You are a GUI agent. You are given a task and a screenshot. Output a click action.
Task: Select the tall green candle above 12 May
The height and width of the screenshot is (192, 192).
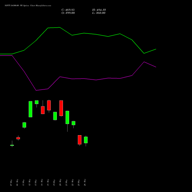(30, 109)
